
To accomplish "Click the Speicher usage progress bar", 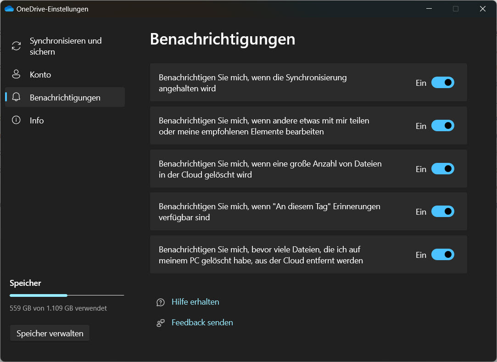I will [67, 295].
